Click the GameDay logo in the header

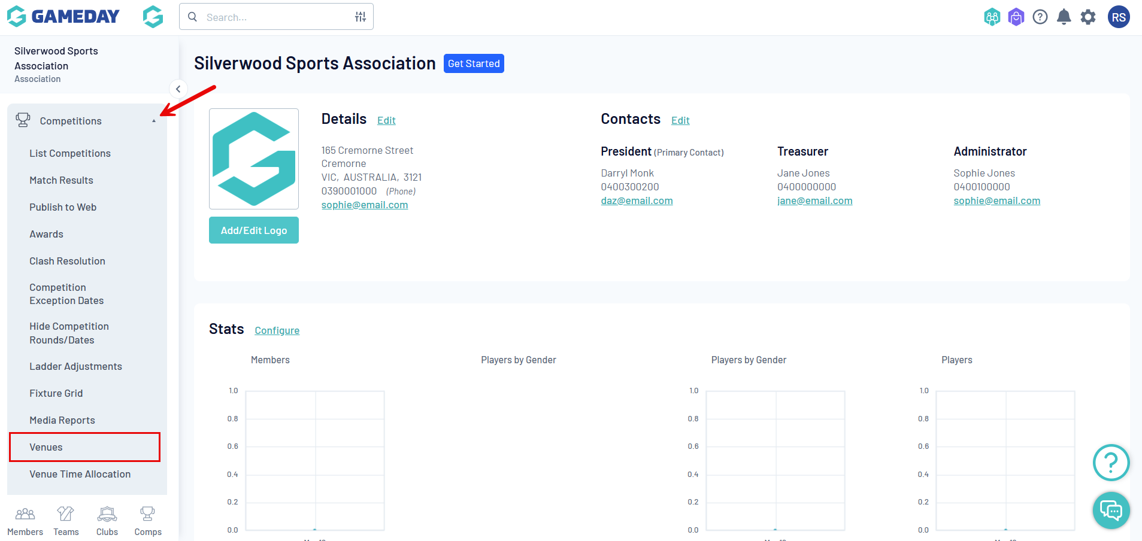pos(63,17)
